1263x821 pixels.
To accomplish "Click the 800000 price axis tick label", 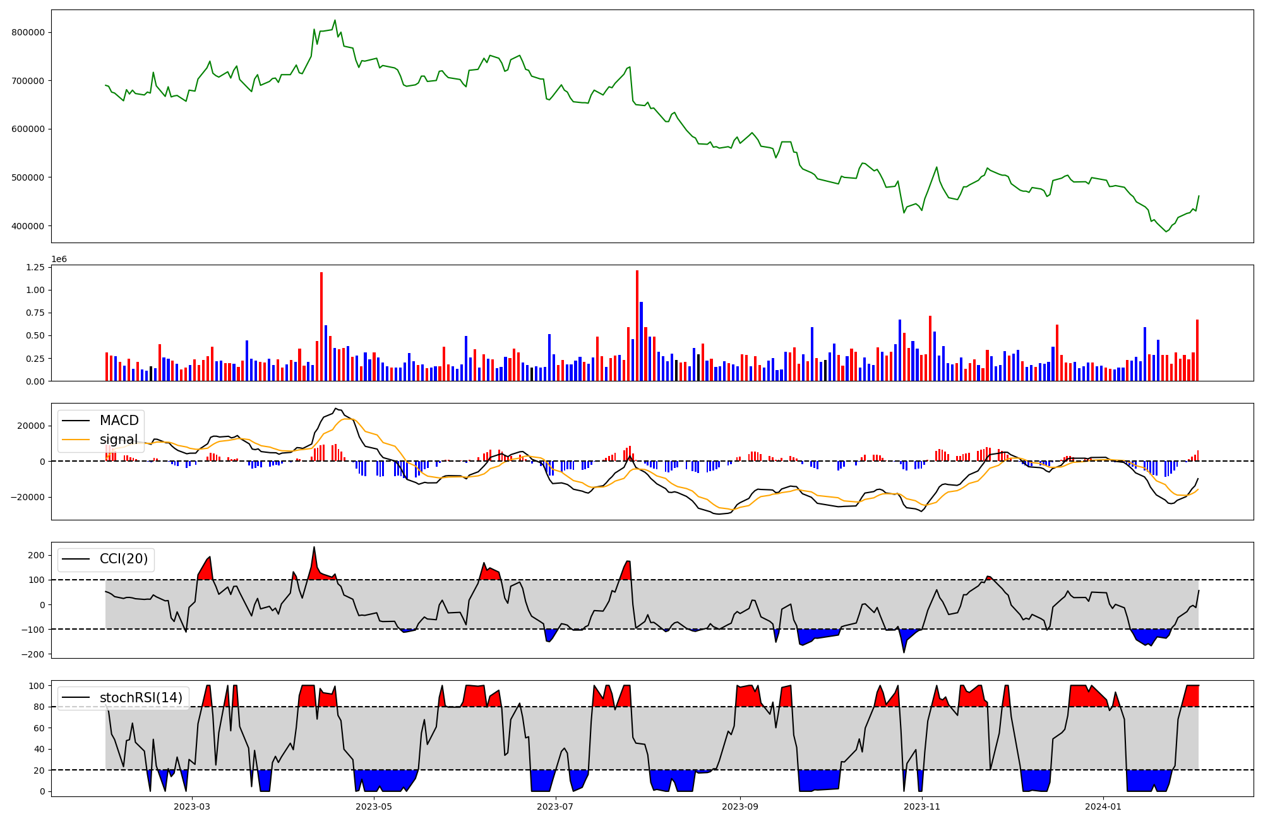I will (x=28, y=33).
